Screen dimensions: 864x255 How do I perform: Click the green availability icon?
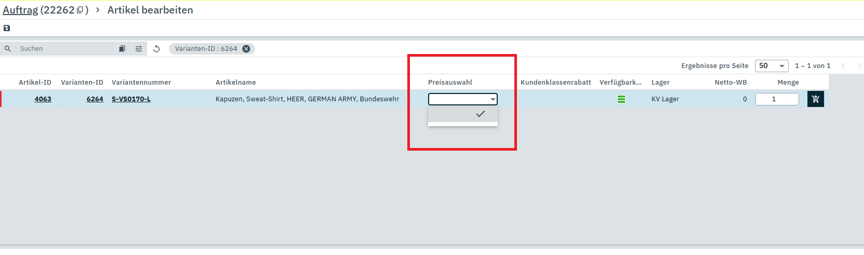(621, 99)
